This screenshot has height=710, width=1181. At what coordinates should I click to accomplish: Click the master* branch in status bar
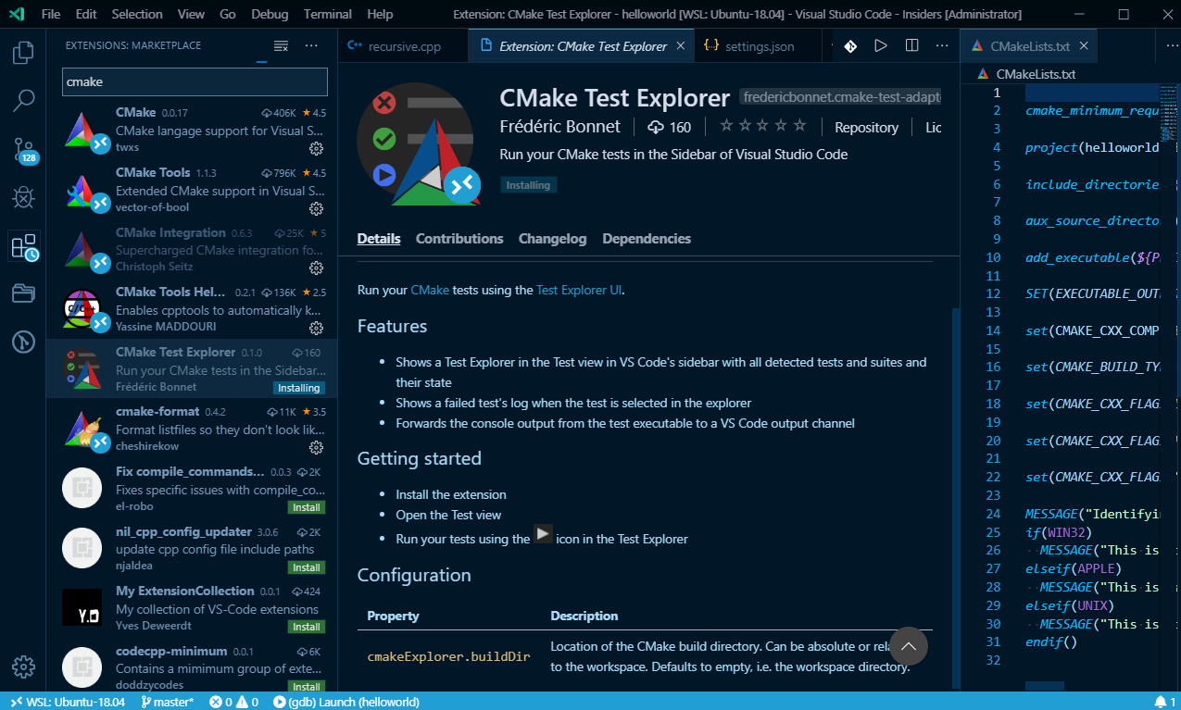(x=167, y=702)
